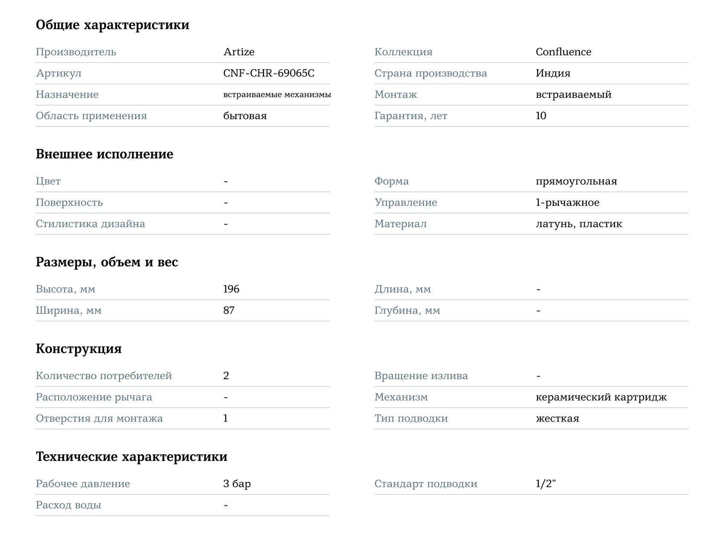Click the 'латунь, пластик' material value

click(579, 224)
